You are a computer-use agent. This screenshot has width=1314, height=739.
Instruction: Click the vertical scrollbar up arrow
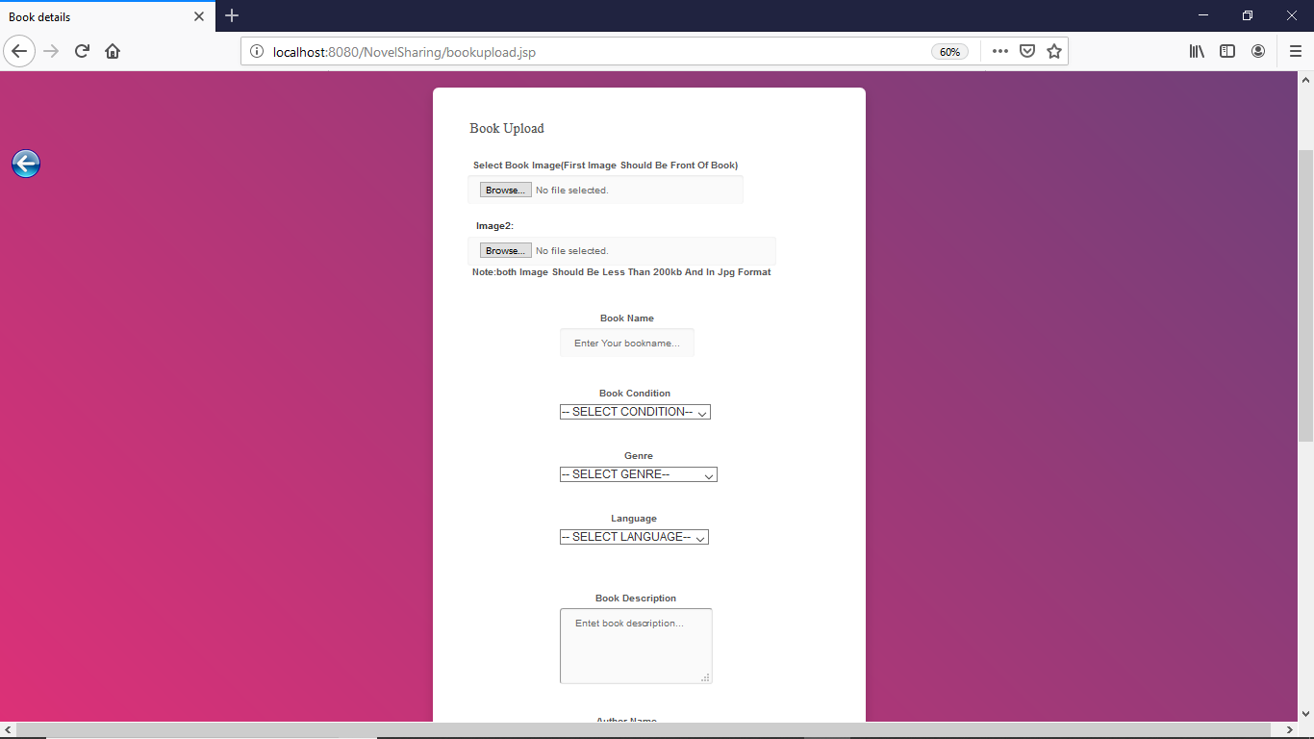(1306, 79)
